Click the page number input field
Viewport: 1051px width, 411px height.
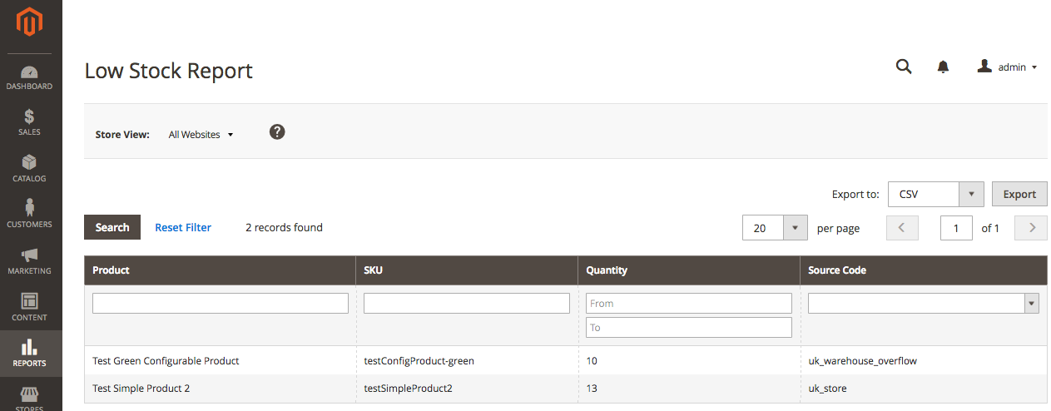click(x=956, y=228)
